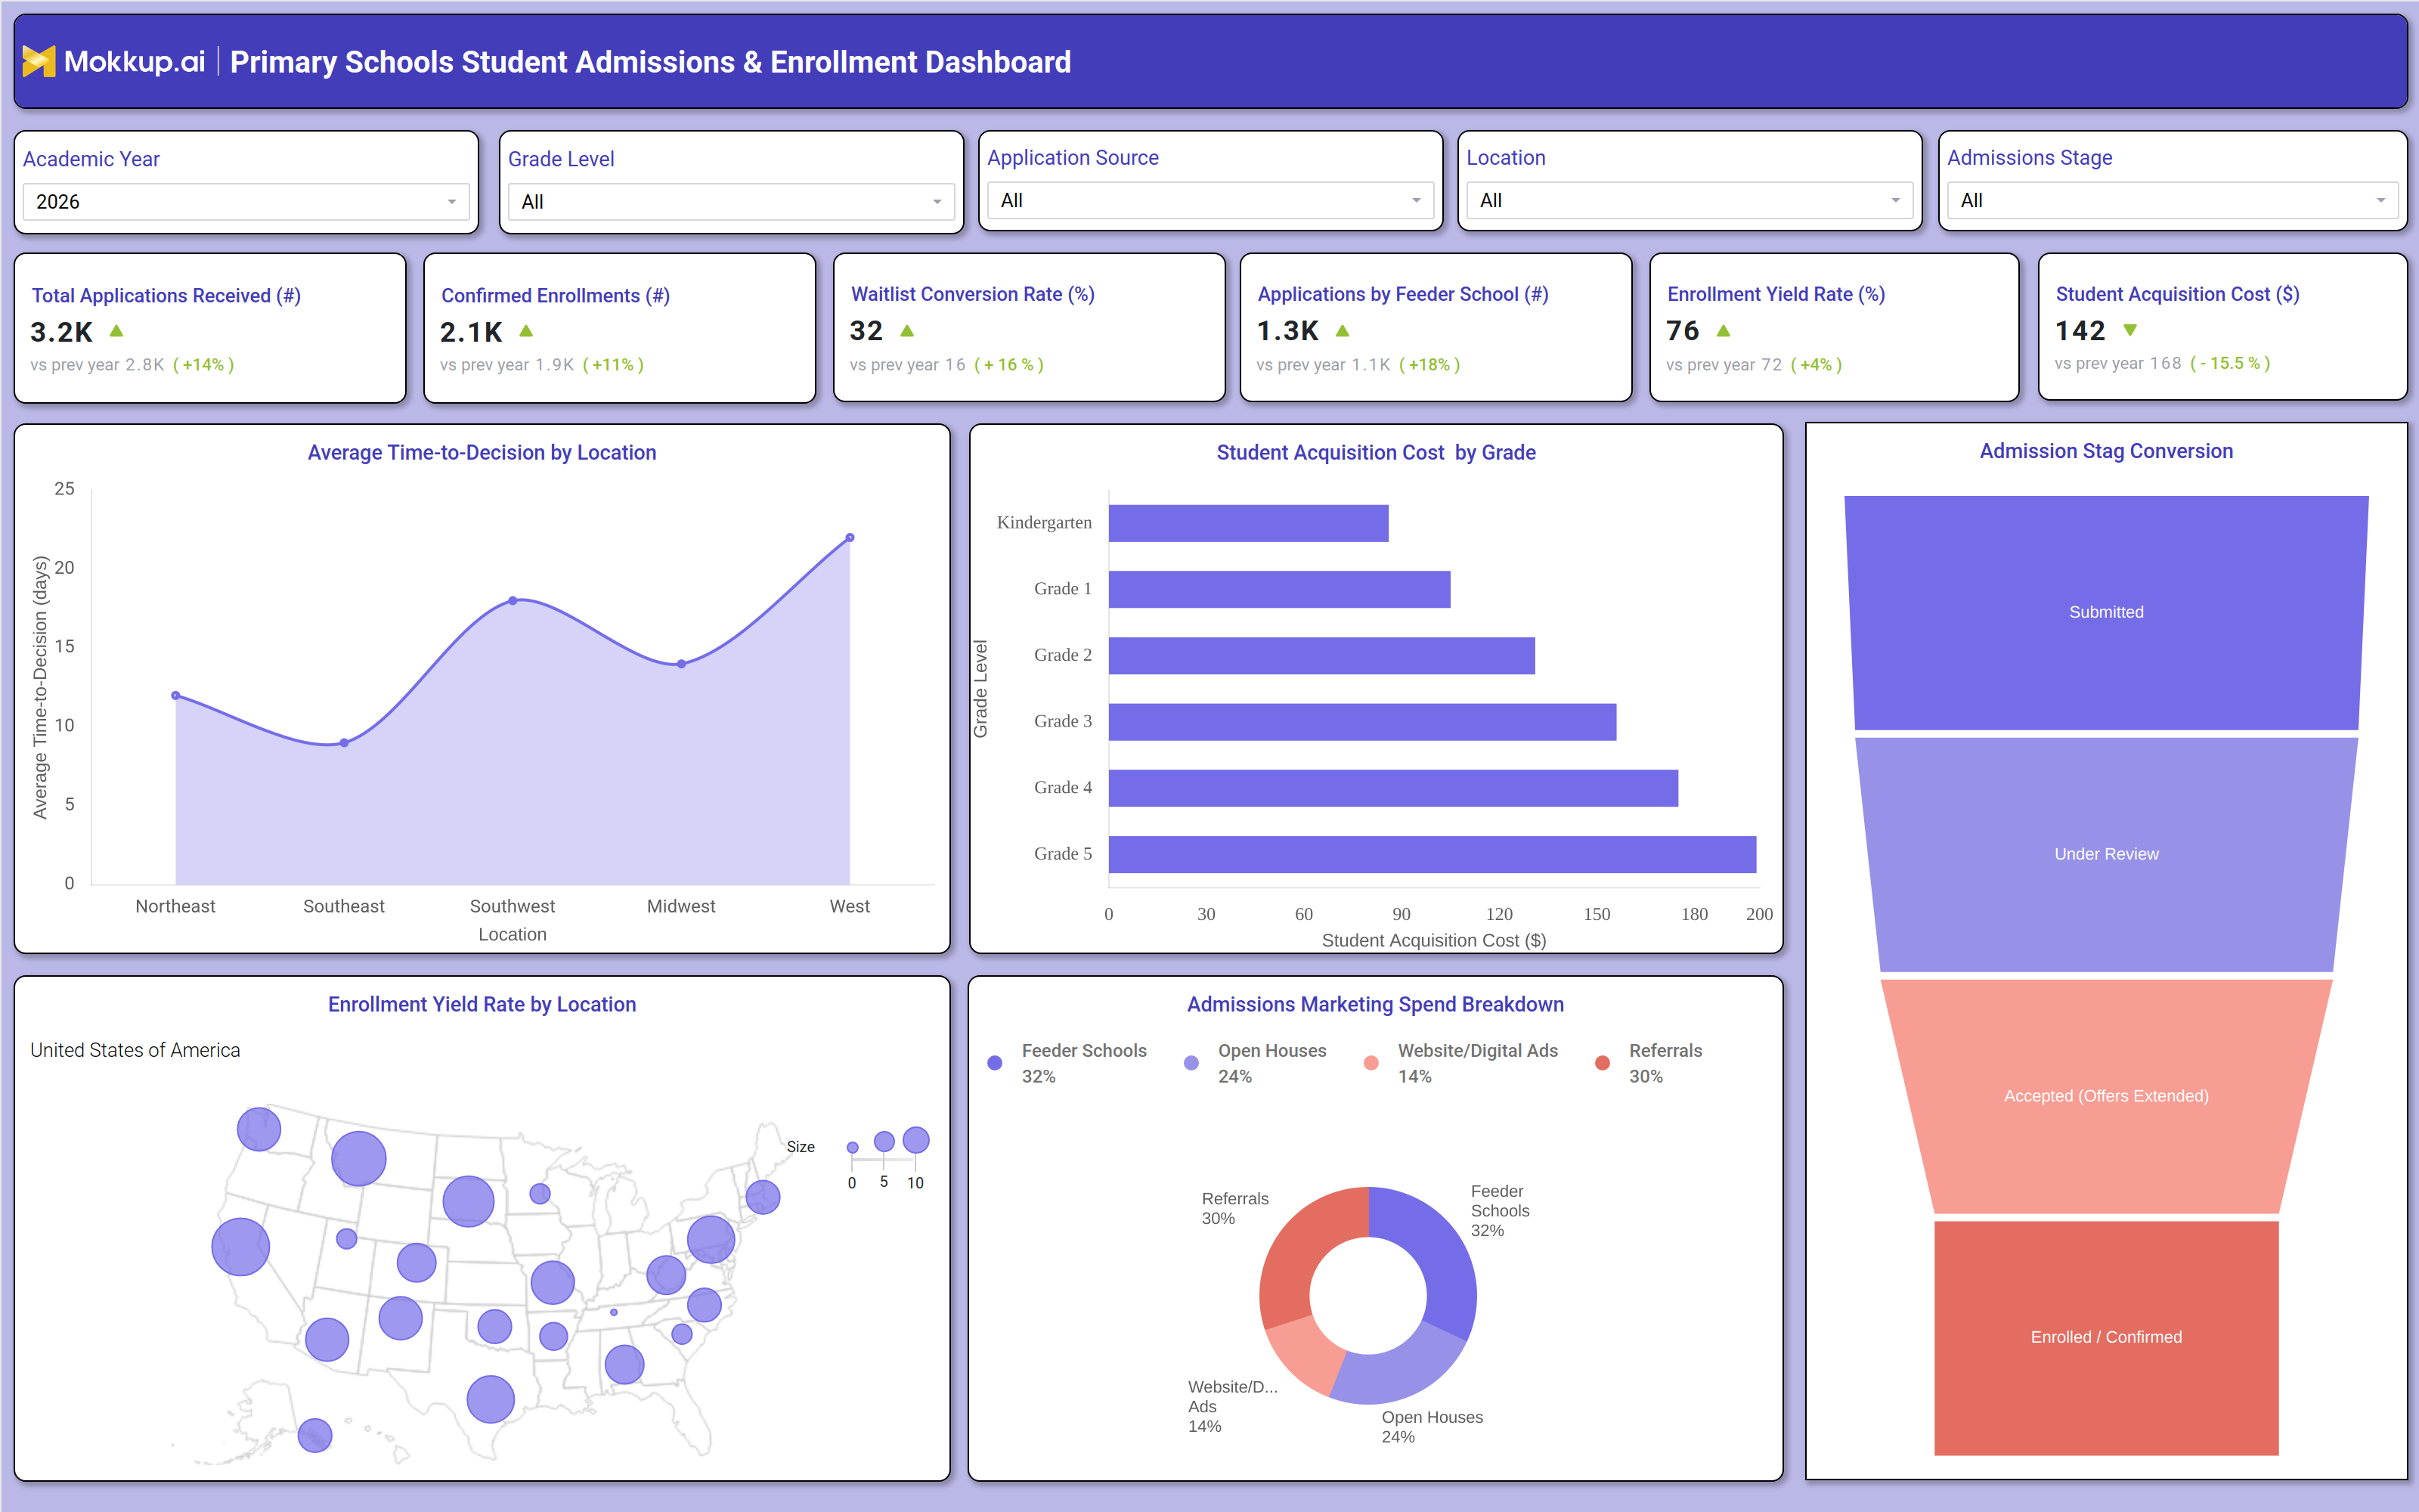Click the Confirmed Enrollments (#) title

click(556, 296)
